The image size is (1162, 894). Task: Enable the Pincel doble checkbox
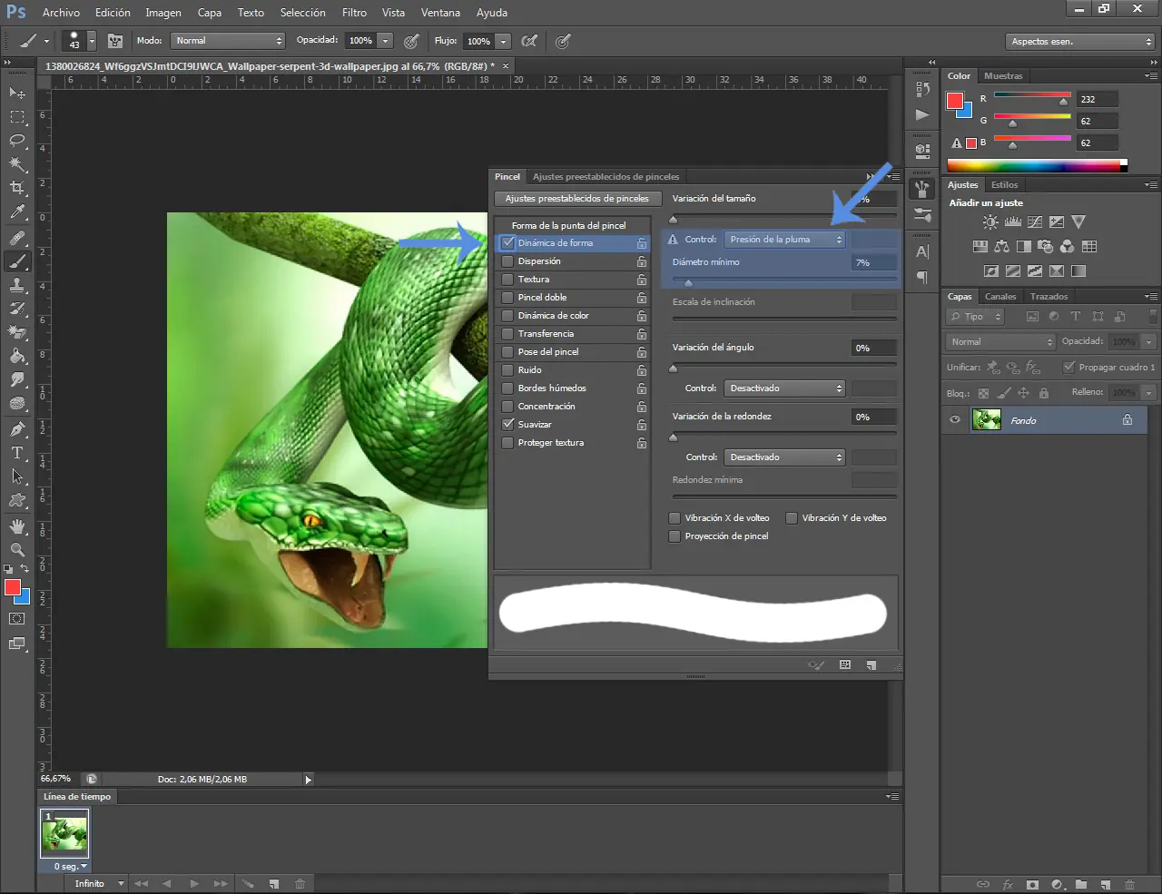(x=508, y=298)
